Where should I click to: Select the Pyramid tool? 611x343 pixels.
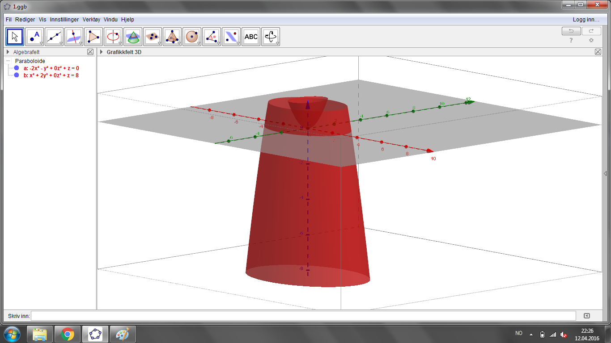pos(172,37)
